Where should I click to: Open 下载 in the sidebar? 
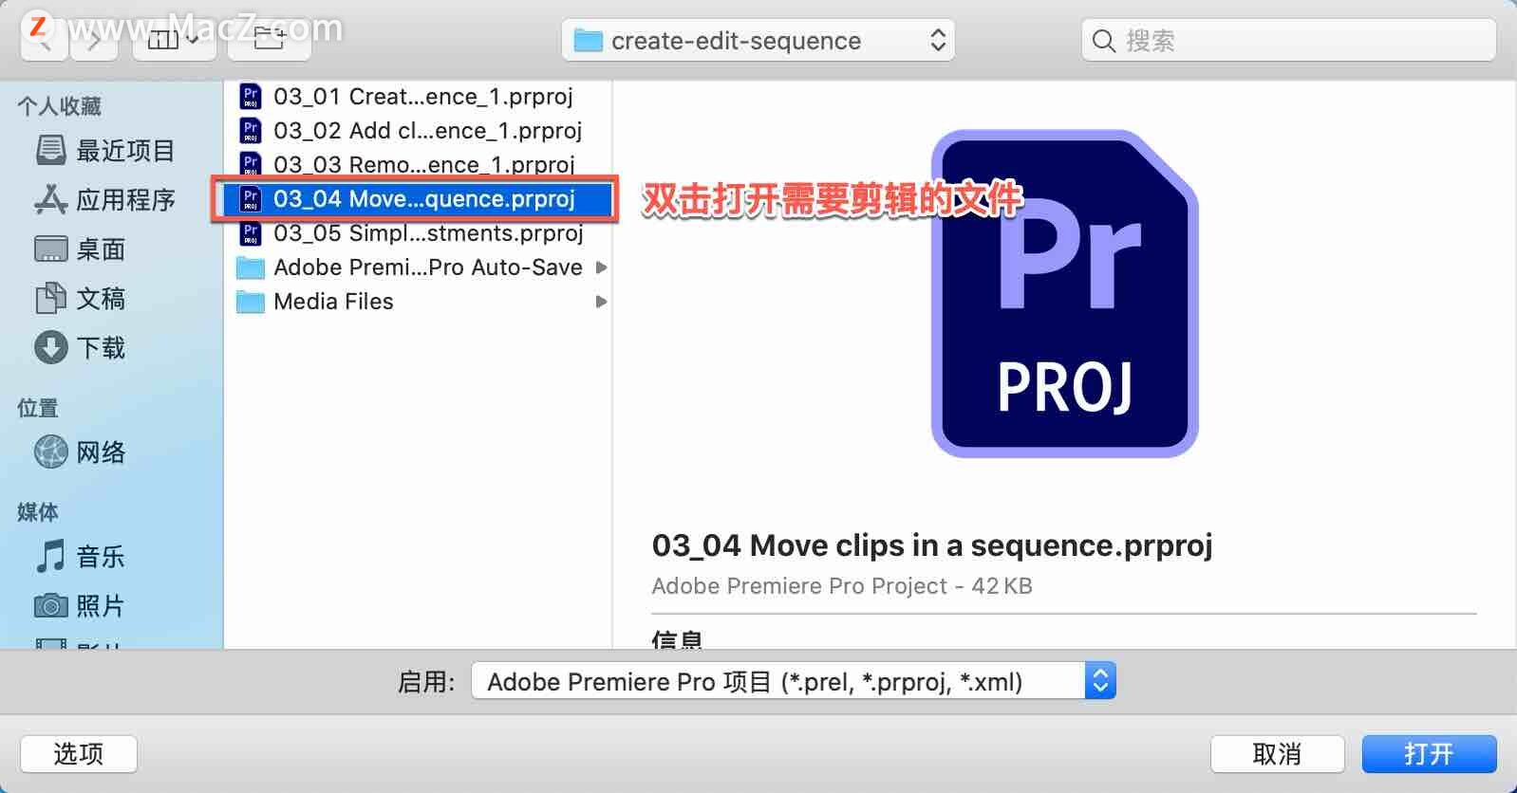tap(80, 348)
